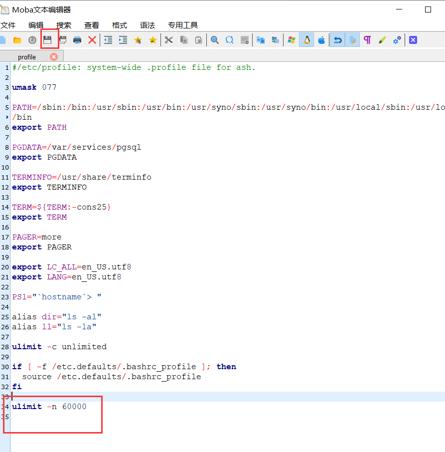Click the red X delete icon
The image size is (445, 452).
[x=92, y=40]
